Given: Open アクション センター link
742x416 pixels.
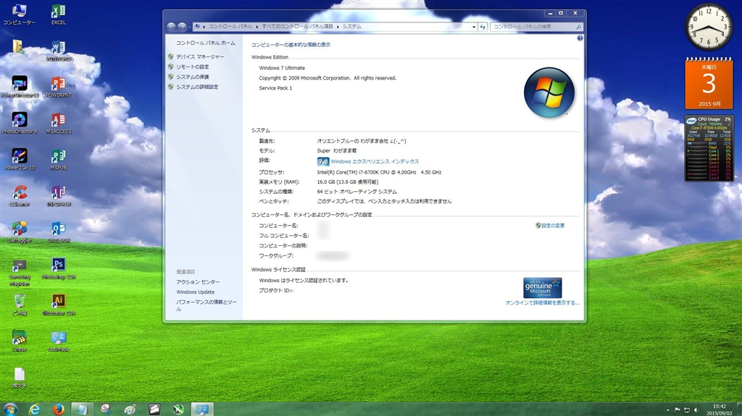Looking at the screenshot, I should [198, 281].
